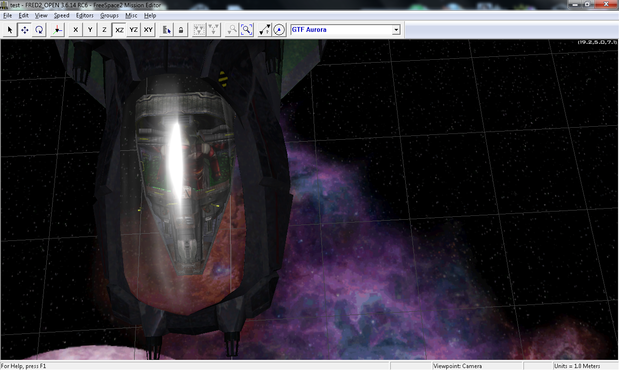Switch to the Select and Rotate tool
This screenshot has width=619, height=370.
pyautogui.click(x=39, y=30)
